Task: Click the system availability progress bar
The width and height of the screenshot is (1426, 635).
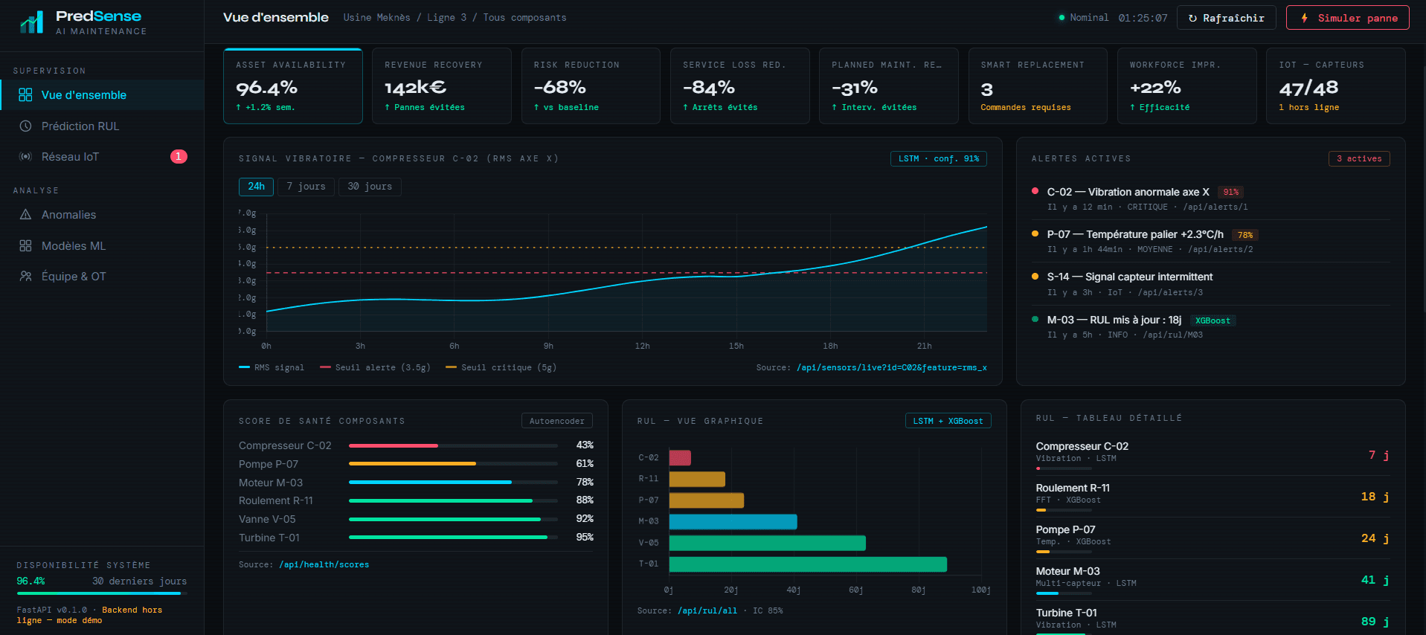Action: pyautogui.click(x=101, y=593)
